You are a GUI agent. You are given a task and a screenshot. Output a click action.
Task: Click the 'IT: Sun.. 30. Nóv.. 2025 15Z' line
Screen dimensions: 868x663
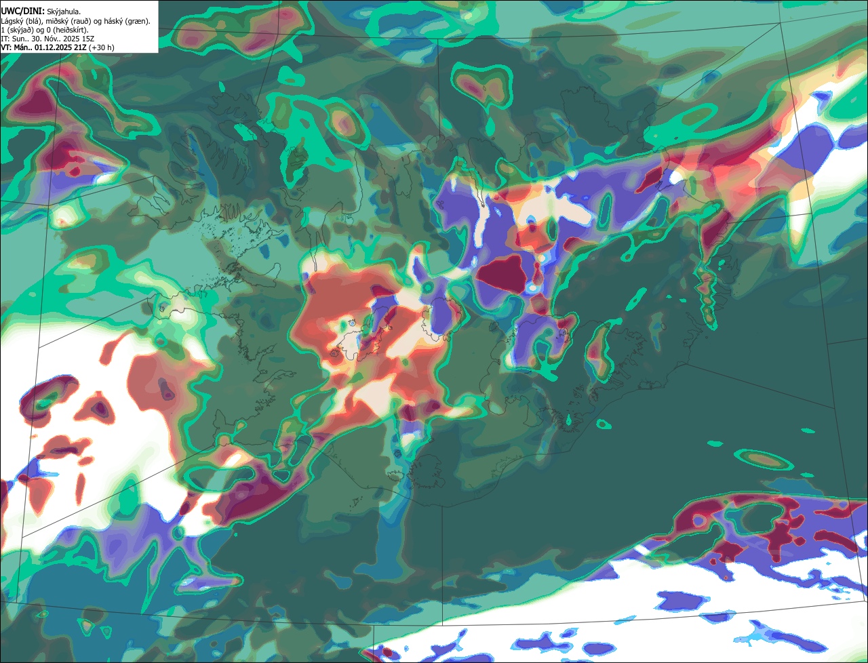(47, 39)
